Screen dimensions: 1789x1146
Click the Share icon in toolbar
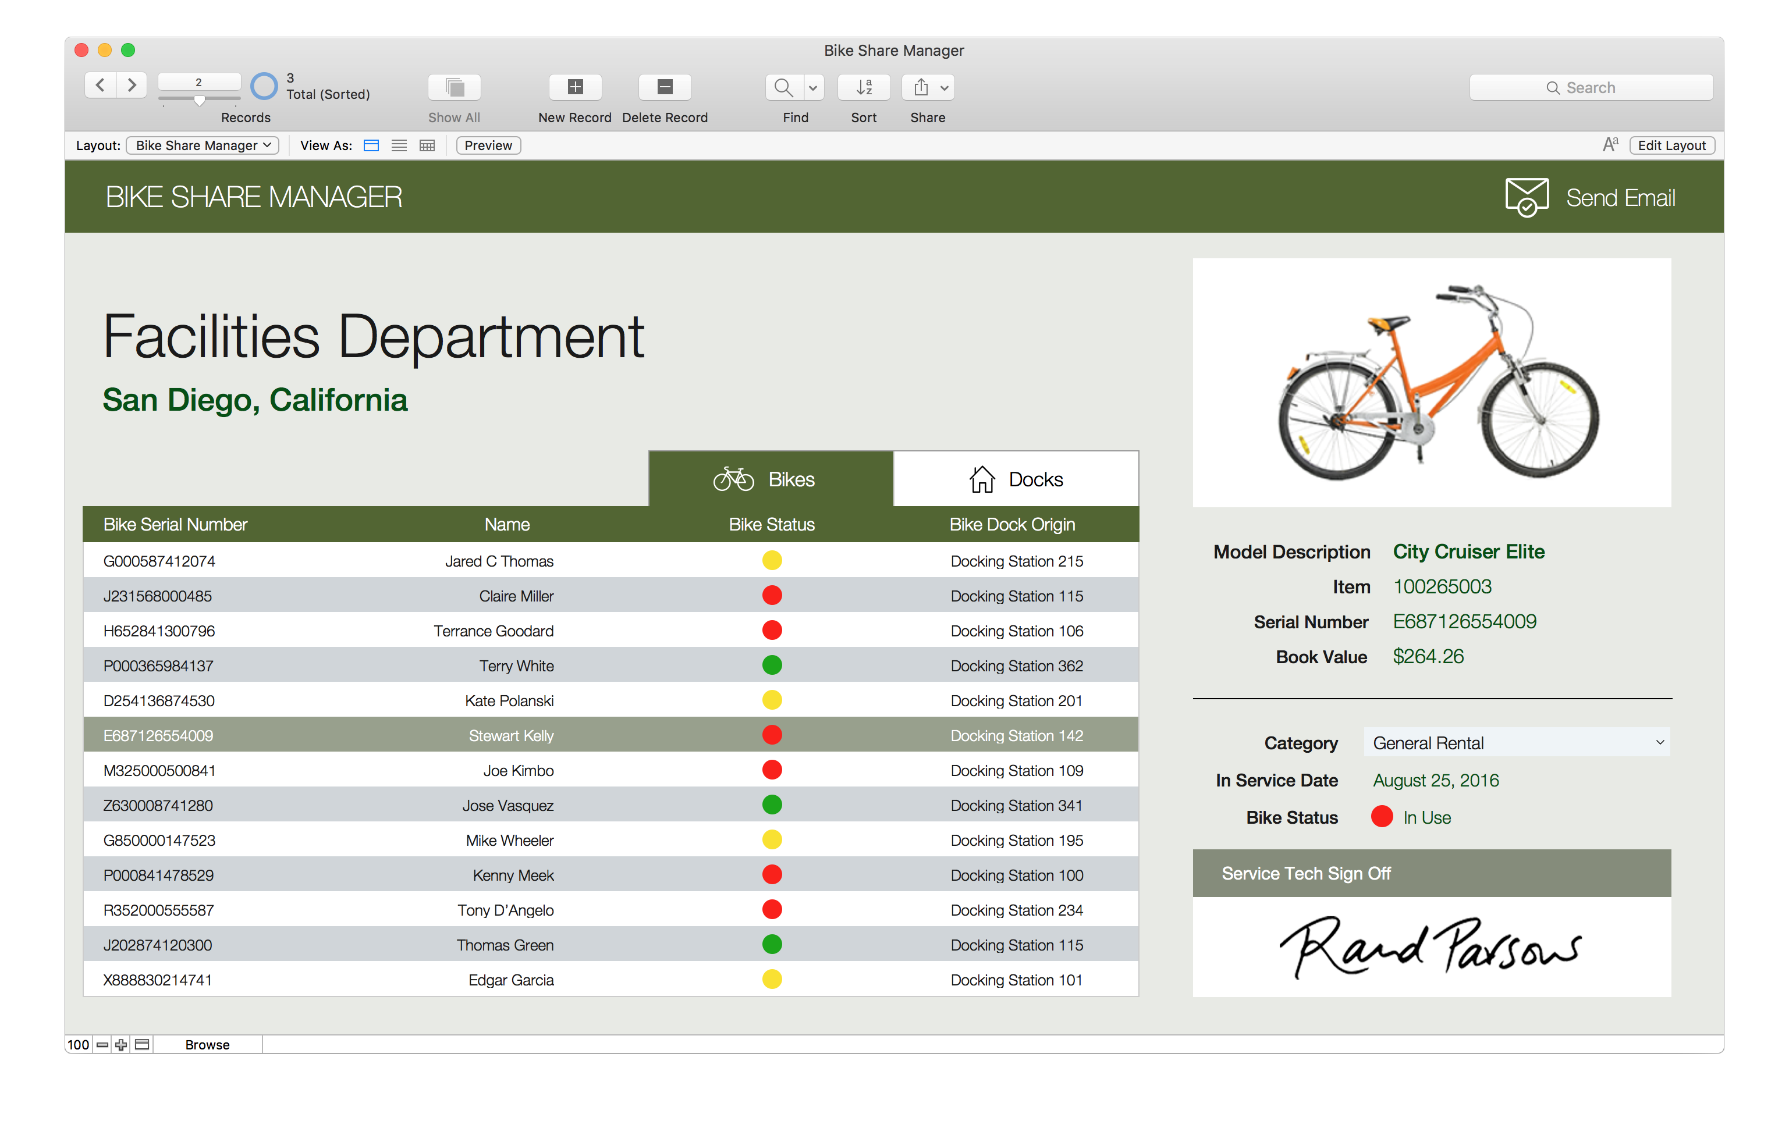pyautogui.click(x=920, y=87)
